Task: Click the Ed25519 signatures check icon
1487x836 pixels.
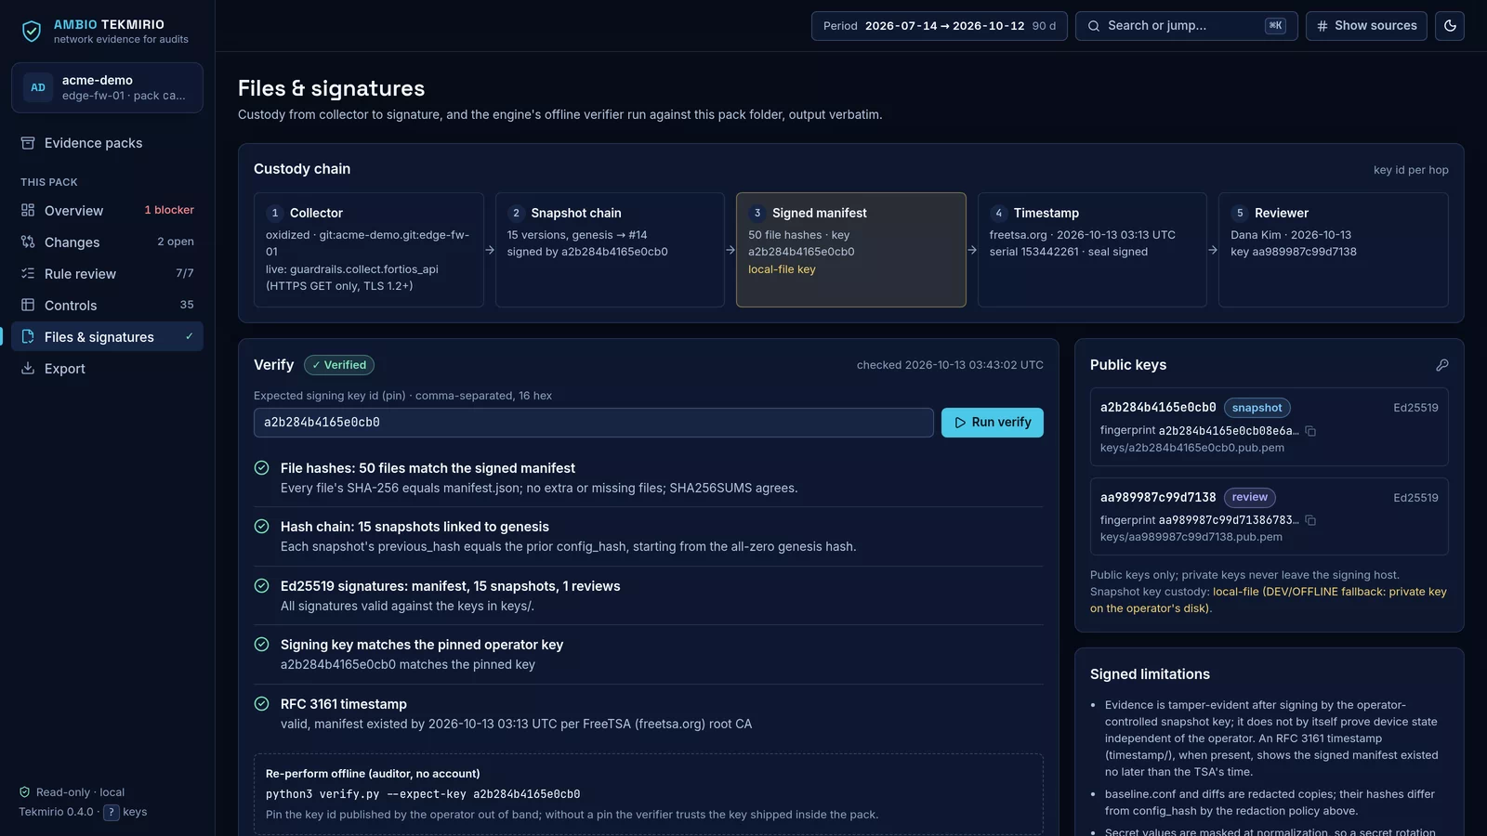Action: [x=262, y=586]
